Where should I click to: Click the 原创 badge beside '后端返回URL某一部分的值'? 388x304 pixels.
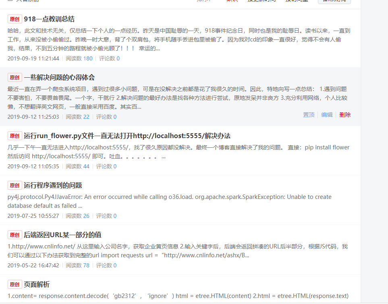(x=15, y=235)
